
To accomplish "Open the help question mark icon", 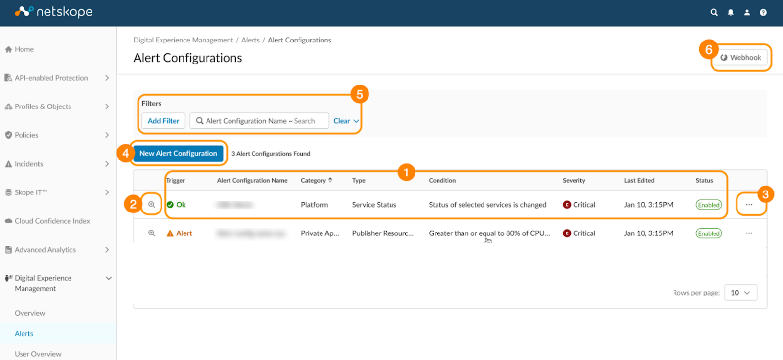I will pos(763,12).
